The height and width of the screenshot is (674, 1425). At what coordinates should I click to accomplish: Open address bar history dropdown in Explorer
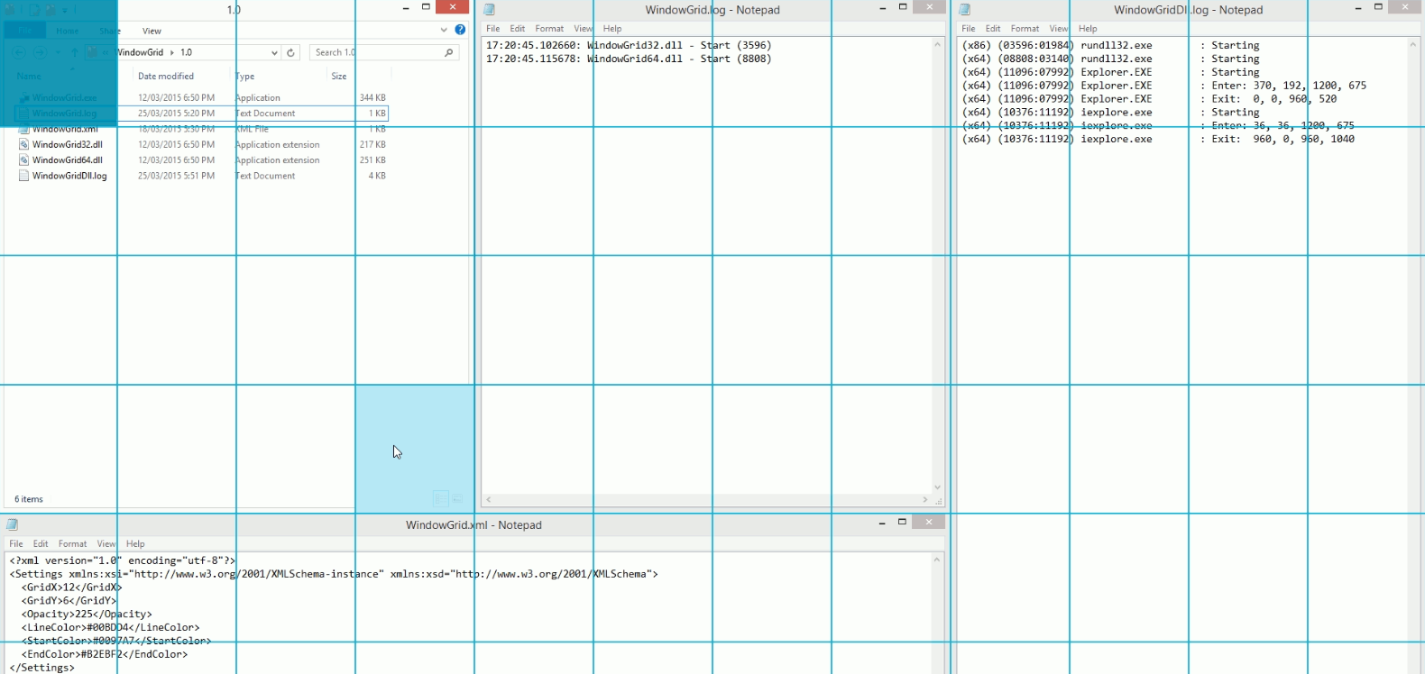pyautogui.click(x=274, y=52)
